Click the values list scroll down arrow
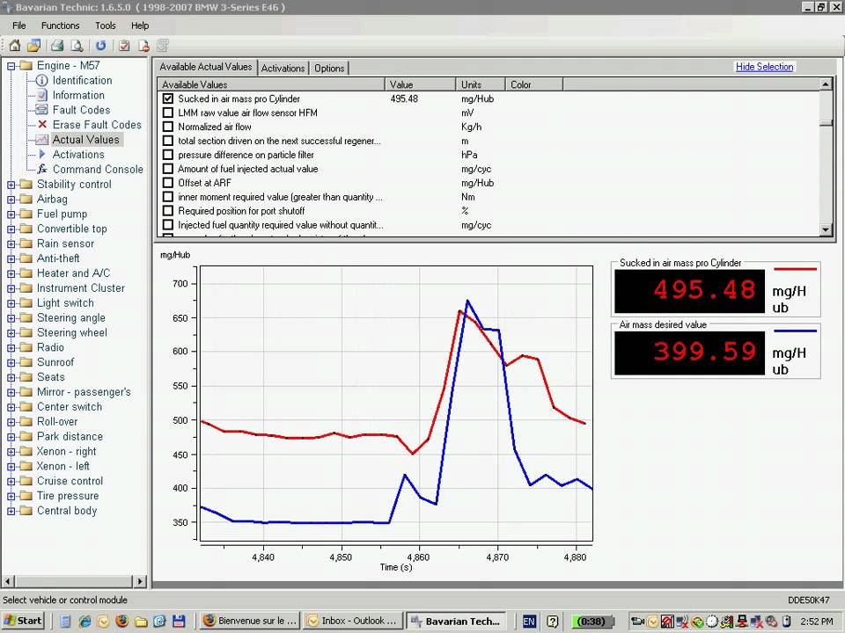845x633 pixels. 827,229
